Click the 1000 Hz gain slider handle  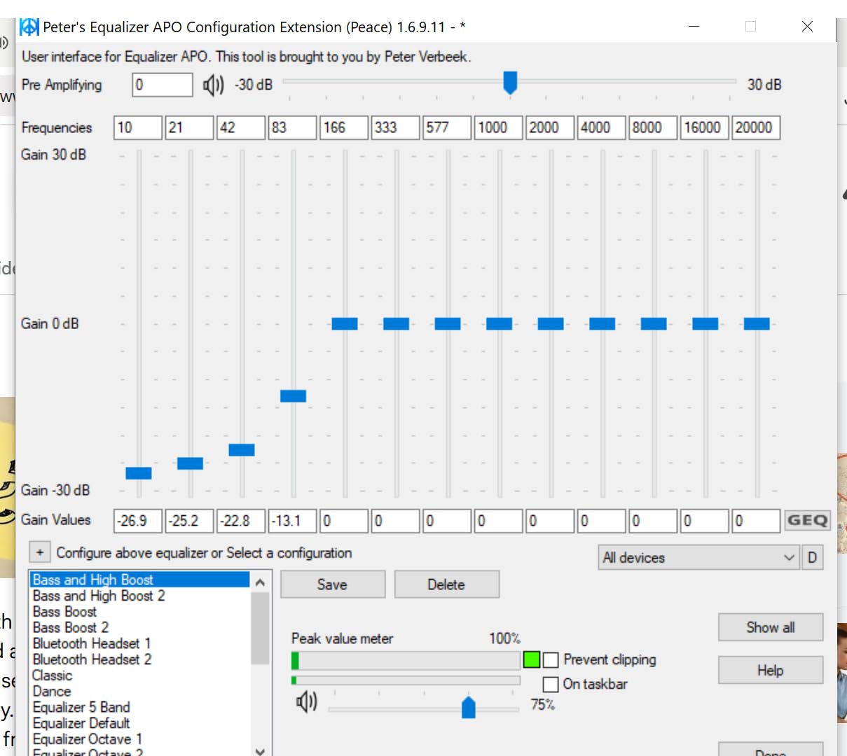point(499,323)
